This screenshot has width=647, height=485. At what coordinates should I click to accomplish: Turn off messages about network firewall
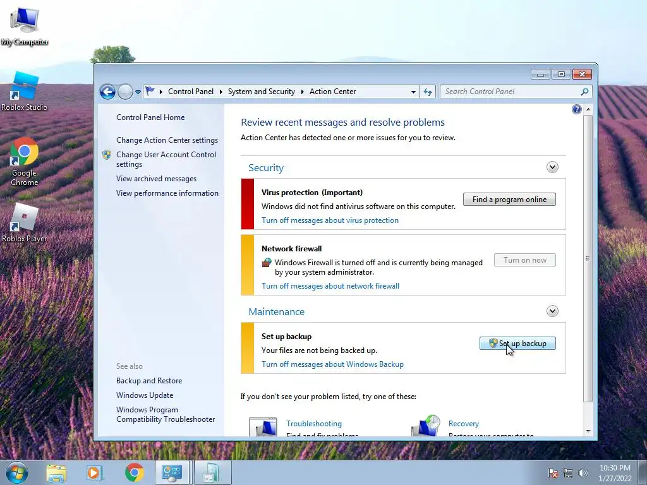[330, 286]
